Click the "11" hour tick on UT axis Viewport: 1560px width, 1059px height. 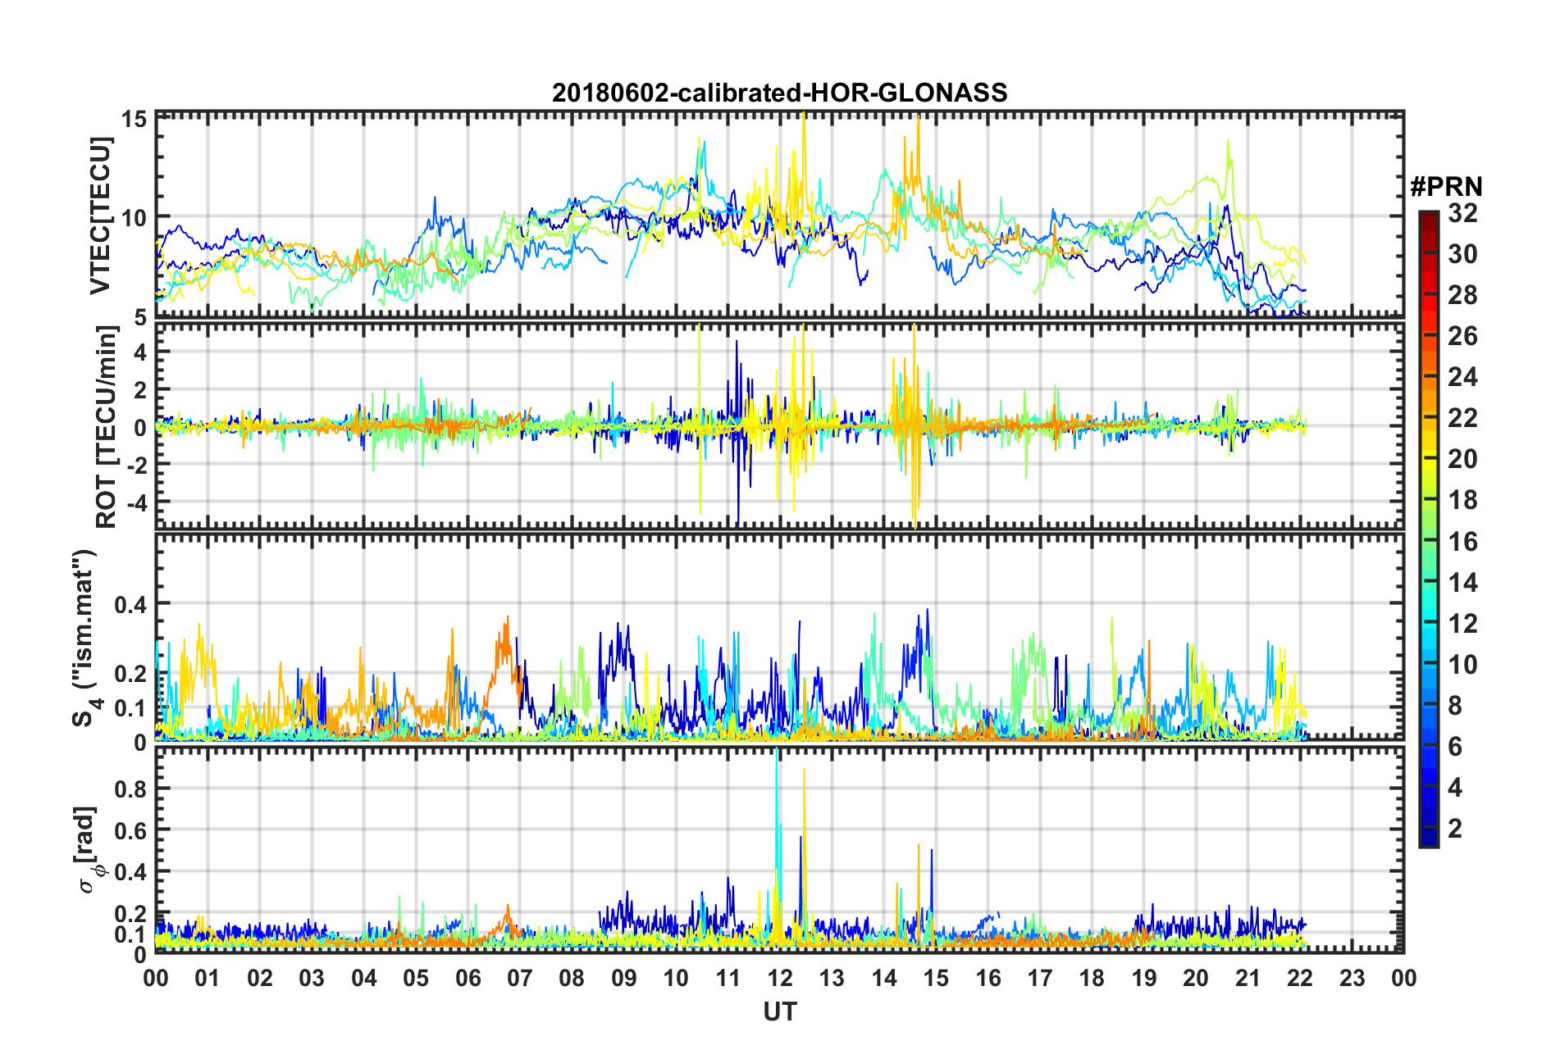(728, 978)
